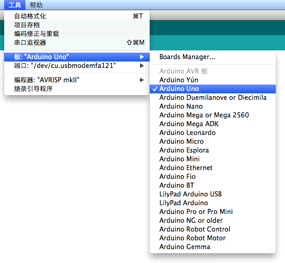This screenshot has height=263, width=285.
Task: Open Boards Manager...
Action: [187, 57]
